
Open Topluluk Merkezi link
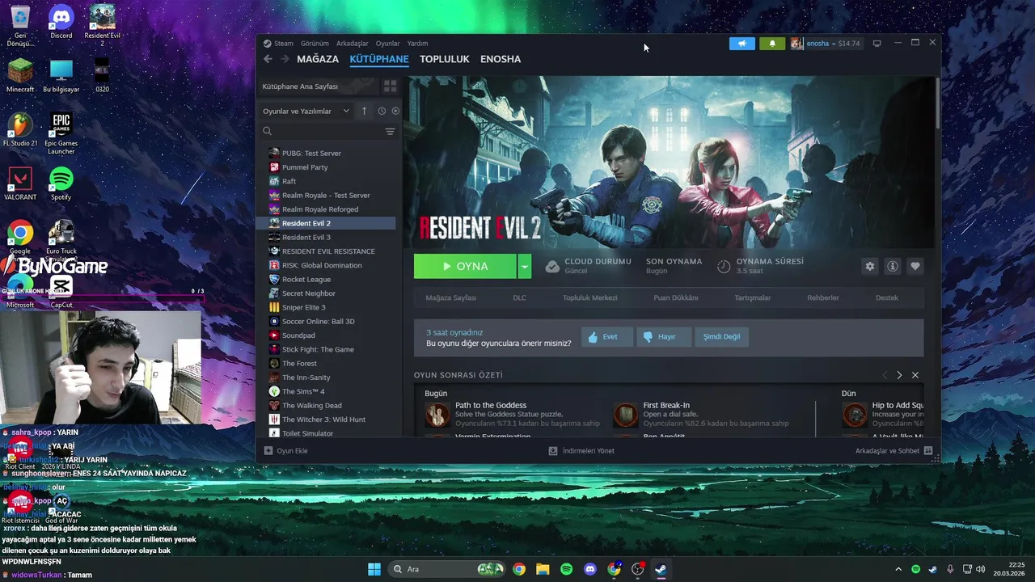pos(589,297)
